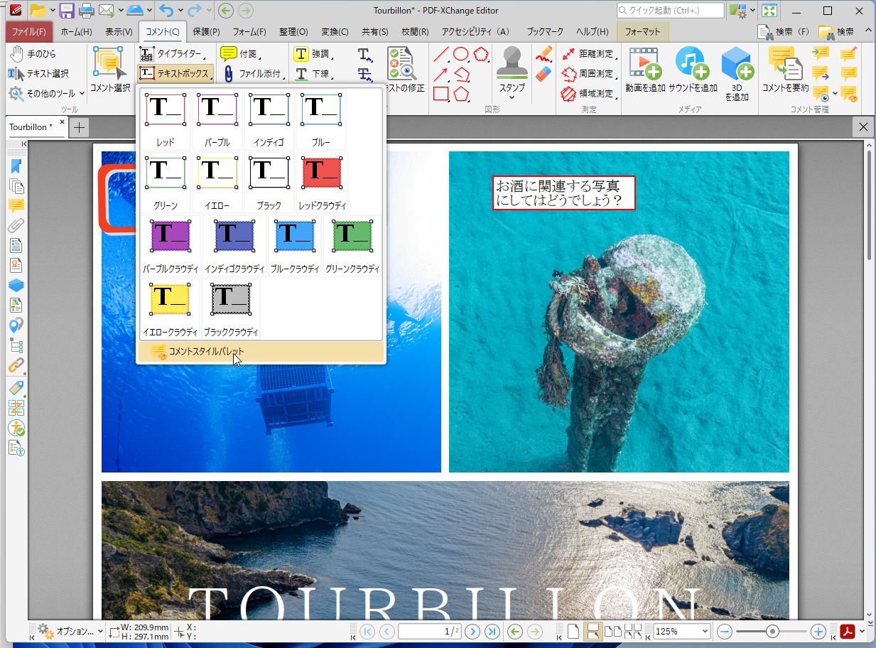
Task: Zoom out with the minus button
Action: click(725, 631)
